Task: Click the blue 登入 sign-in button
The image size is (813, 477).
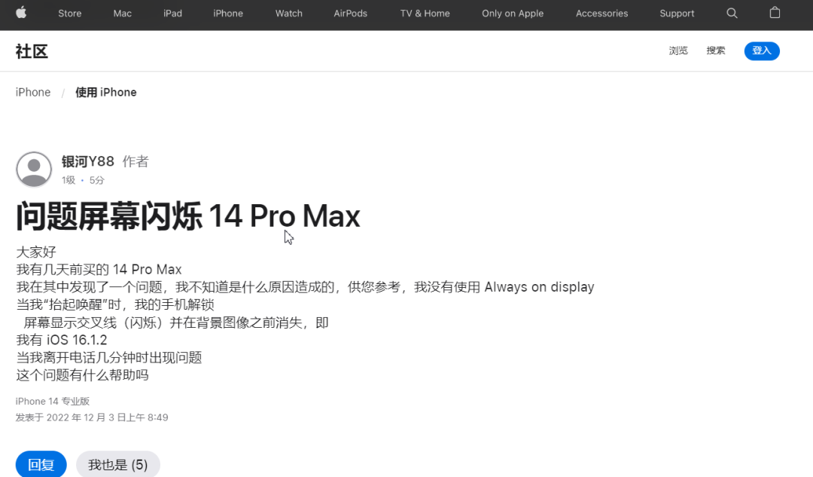Action: pyautogui.click(x=762, y=51)
